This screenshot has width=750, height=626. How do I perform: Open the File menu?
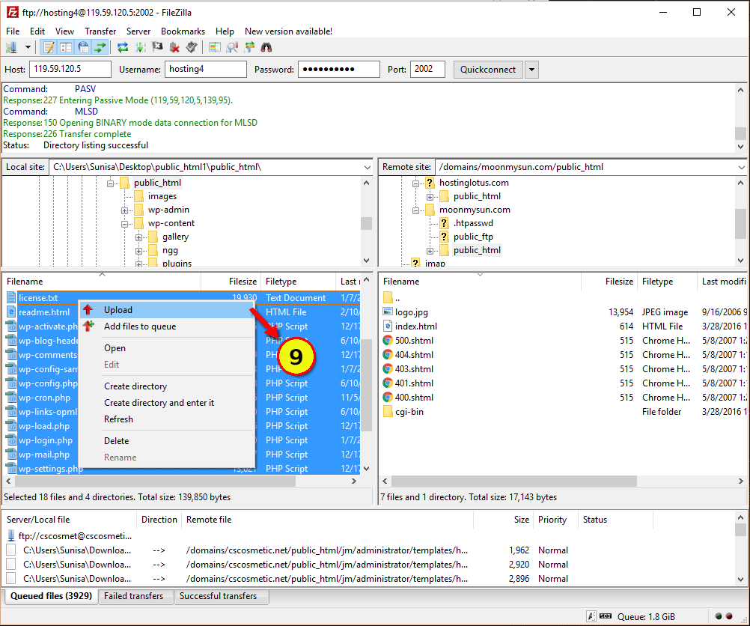[x=13, y=31]
